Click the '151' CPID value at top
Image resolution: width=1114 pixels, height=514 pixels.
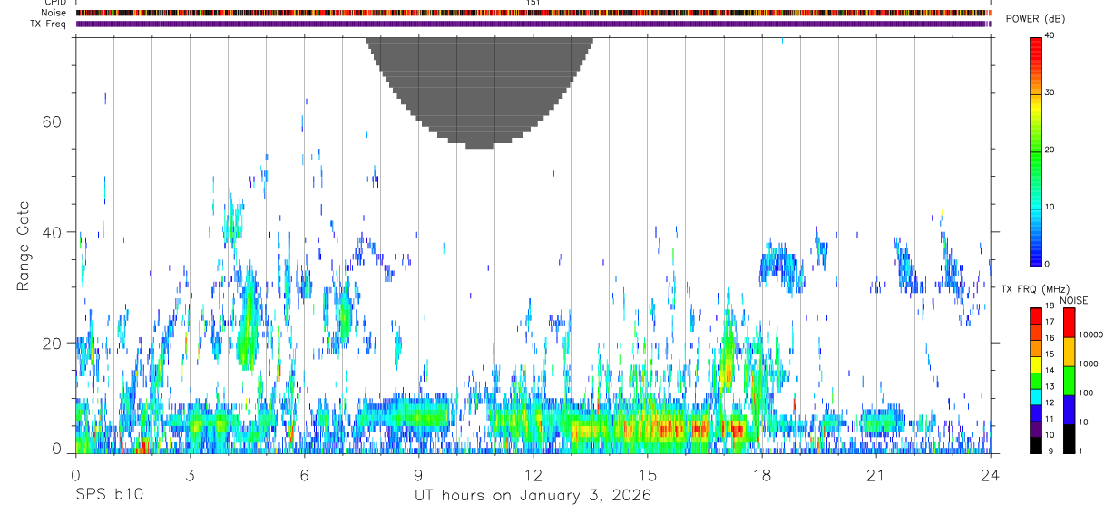533,3
